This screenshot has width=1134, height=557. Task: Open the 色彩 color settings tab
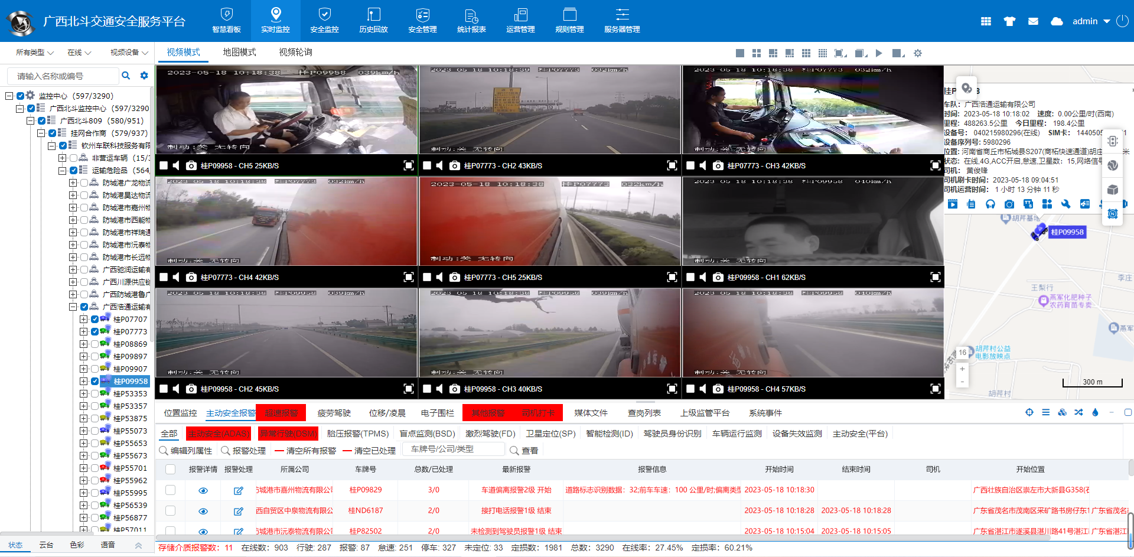pyautogui.click(x=77, y=545)
